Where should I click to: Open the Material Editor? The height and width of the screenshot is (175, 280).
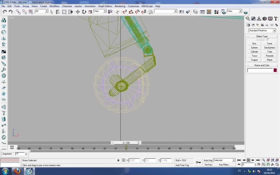(x=216, y=12)
